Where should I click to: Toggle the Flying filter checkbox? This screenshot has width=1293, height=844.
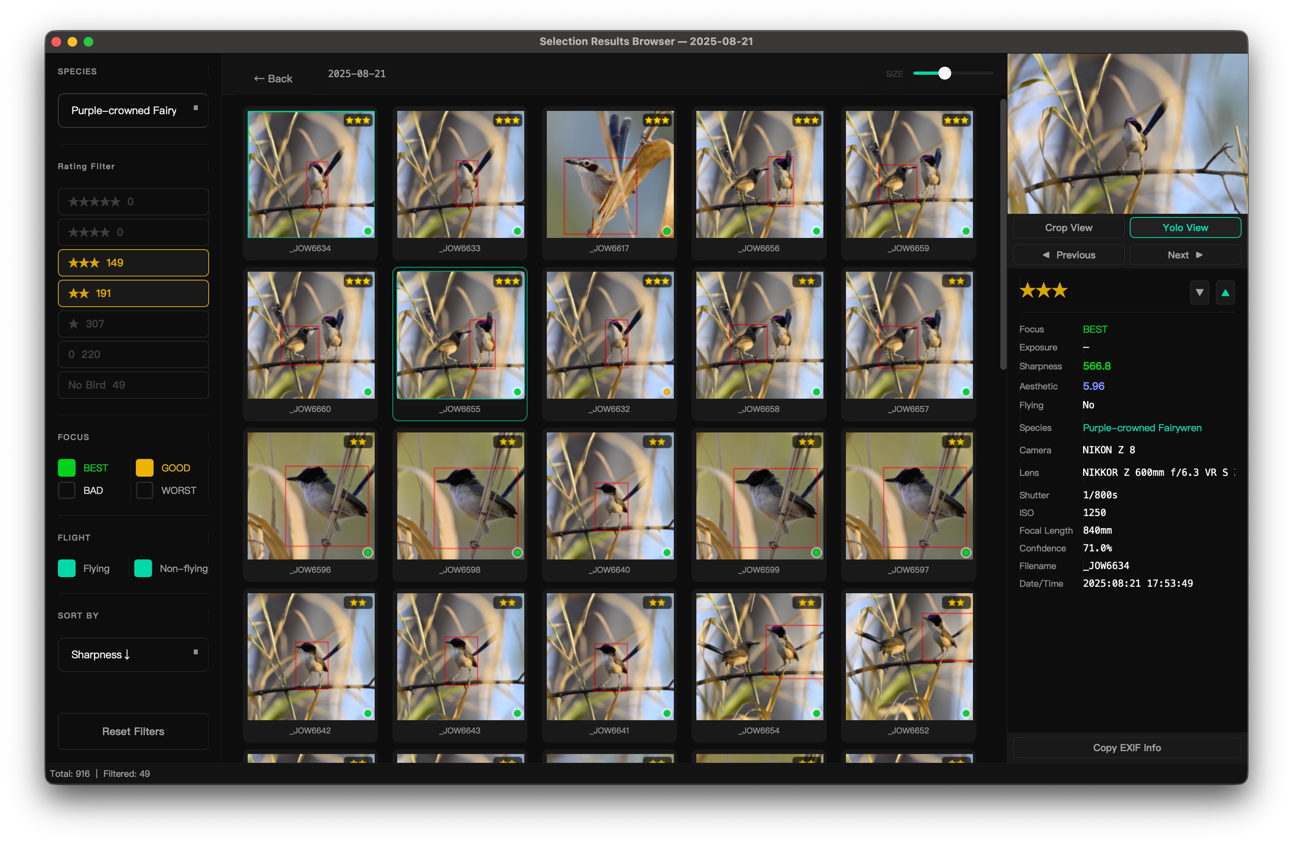pyautogui.click(x=67, y=569)
